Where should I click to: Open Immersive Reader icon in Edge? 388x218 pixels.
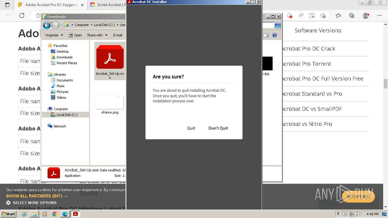pyautogui.click(x=312, y=15)
